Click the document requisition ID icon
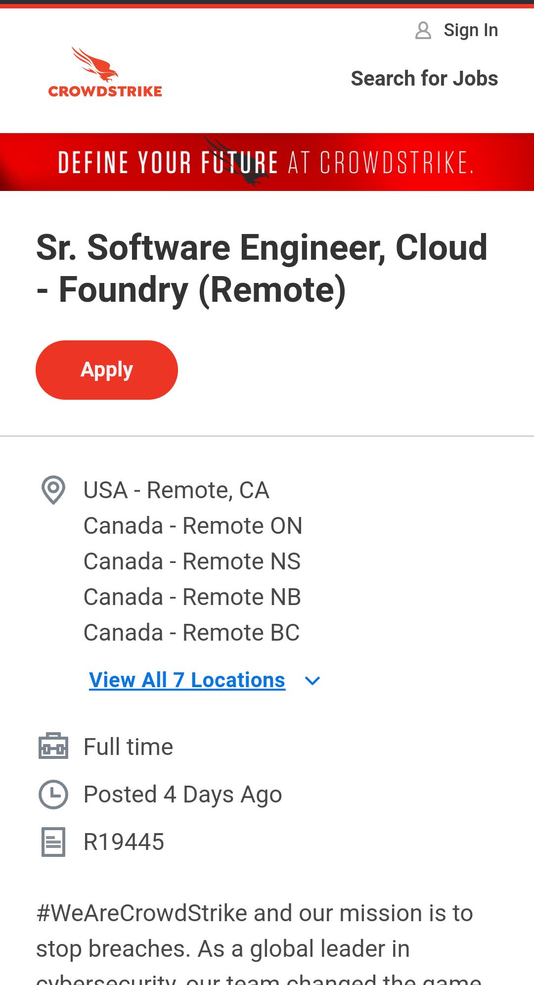The width and height of the screenshot is (534, 985). click(53, 842)
